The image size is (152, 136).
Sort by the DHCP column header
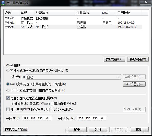pyautogui.click(x=108, y=13)
